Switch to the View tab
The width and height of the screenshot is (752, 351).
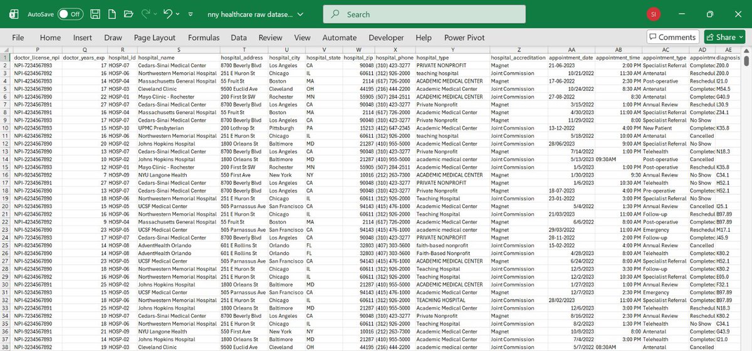302,38
